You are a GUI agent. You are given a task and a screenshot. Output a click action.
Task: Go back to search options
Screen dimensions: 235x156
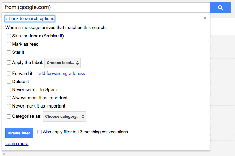tap(30, 19)
